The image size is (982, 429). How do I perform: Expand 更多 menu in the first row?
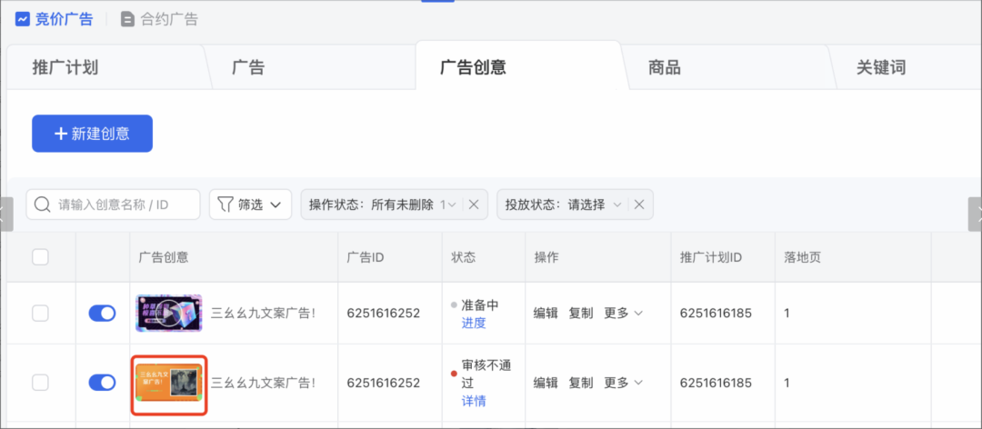[x=623, y=313]
